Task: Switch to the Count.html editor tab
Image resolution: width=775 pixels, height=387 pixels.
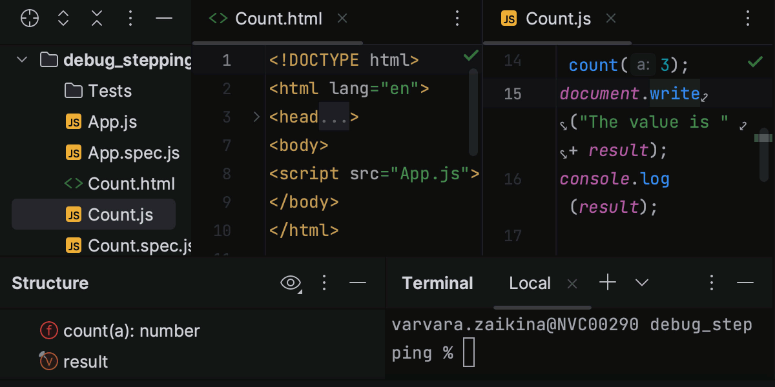Action: (278, 19)
